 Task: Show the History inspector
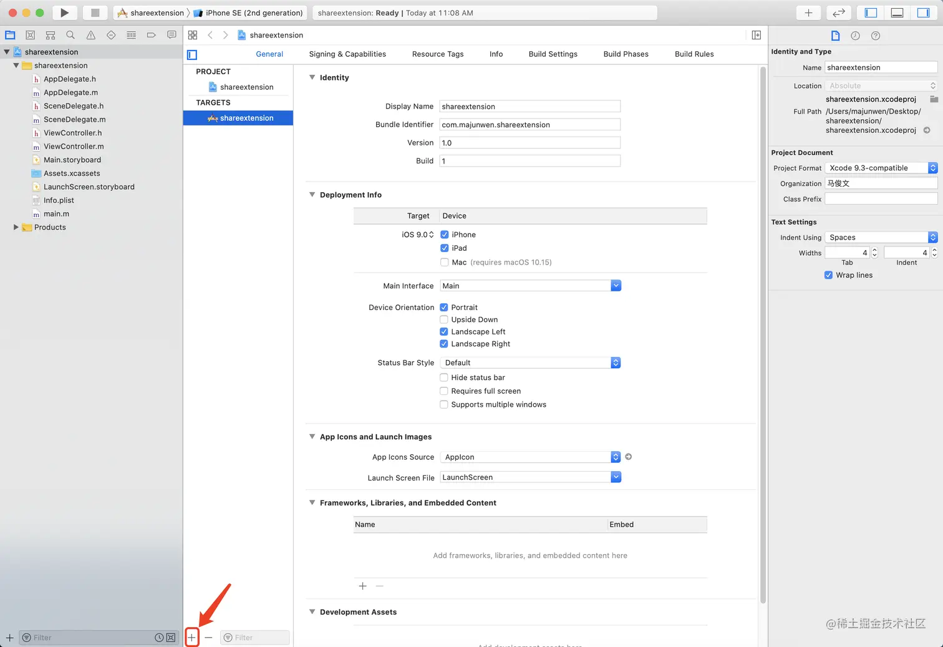coord(855,36)
